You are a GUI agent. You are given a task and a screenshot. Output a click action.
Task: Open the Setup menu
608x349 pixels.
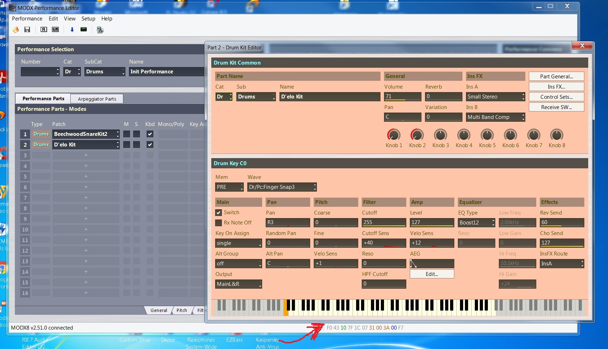[x=88, y=19]
